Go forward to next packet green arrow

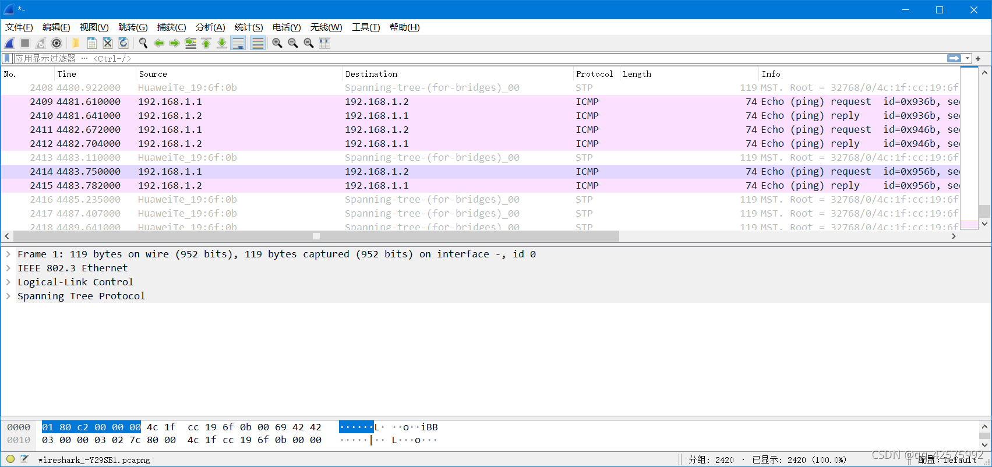175,43
